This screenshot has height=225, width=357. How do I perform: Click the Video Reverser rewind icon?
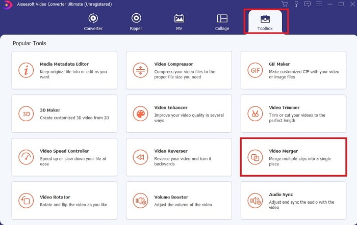tap(140, 157)
